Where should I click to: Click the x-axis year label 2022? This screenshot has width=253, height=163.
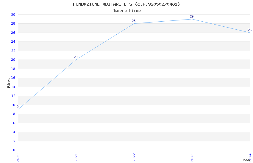pyautogui.click(x=134, y=158)
